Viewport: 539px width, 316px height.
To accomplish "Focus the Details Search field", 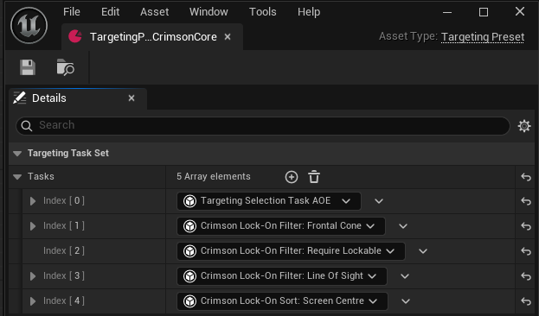I will click(263, 126).
